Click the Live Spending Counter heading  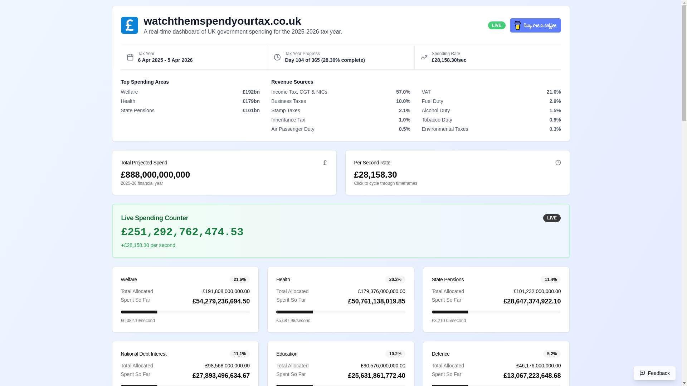154,218
